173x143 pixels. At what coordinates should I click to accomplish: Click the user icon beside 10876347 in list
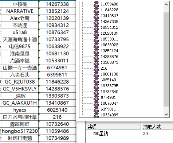pos(96,103)
